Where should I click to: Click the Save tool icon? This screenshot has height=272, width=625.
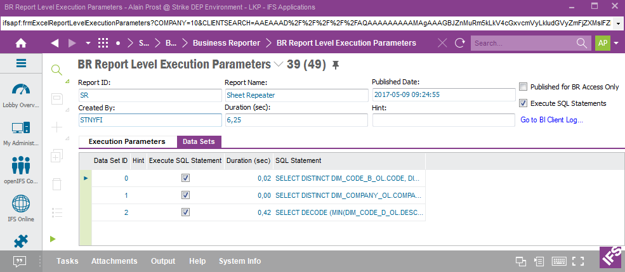coord(57,99)
